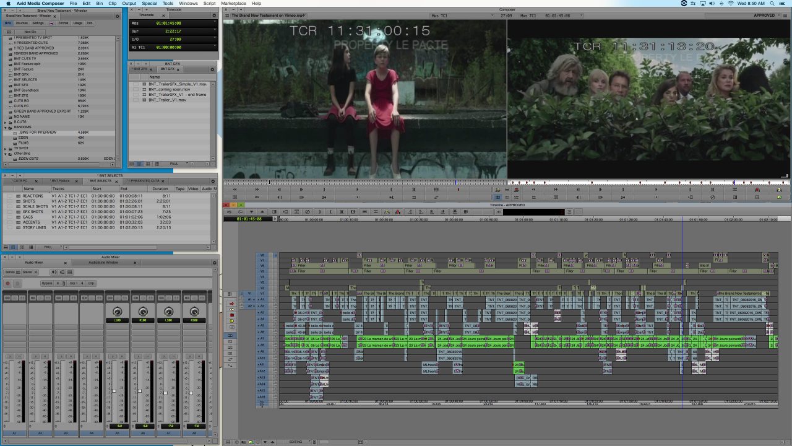Open the Settings tab in project window
The image size is (792, 446).
tap(38, 23)
